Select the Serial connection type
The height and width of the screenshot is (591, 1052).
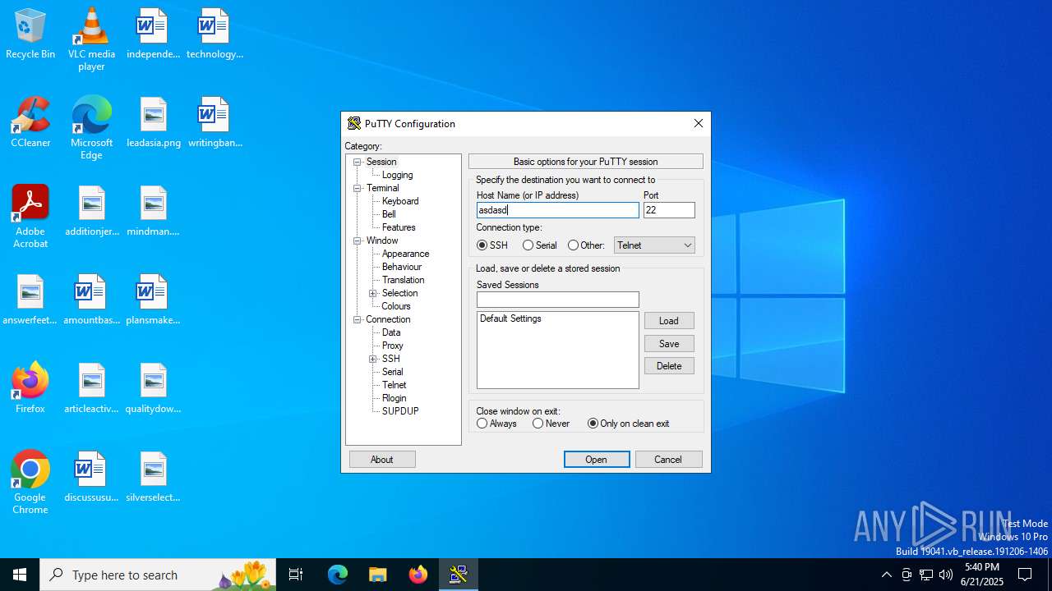click(540, 245)
